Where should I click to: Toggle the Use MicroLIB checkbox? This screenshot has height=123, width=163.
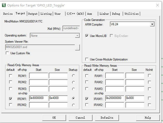87,36
